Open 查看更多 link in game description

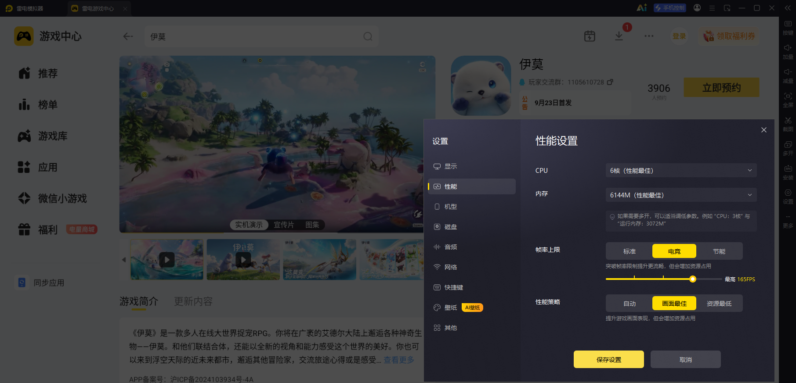[x=399, y=360]
